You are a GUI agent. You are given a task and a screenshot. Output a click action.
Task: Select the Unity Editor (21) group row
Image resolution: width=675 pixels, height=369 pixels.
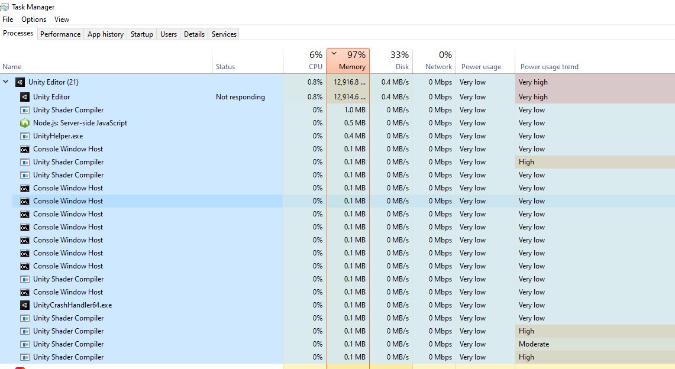click(x=337, y=82)
